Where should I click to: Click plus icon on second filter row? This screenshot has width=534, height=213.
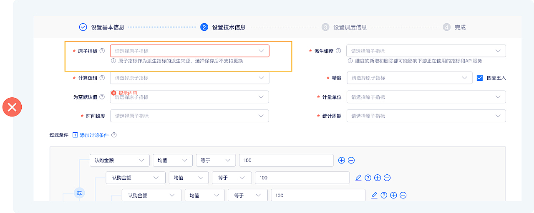[378, 178]
